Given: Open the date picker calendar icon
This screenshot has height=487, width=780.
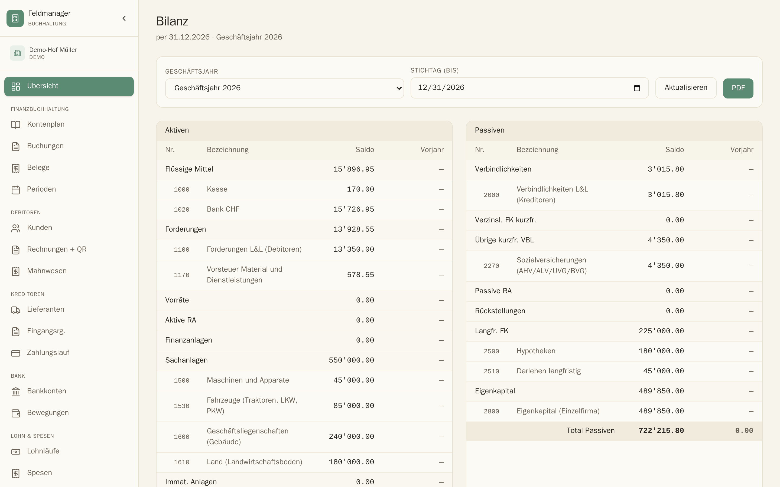Looking at the screenshot, I should 636,88.
